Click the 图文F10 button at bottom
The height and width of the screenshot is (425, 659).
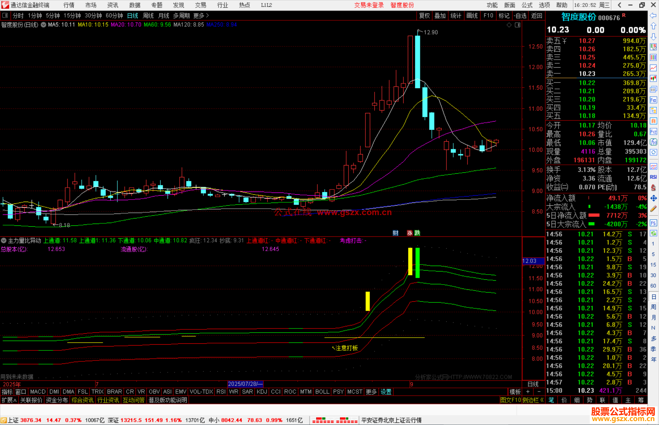pos(510,400)
